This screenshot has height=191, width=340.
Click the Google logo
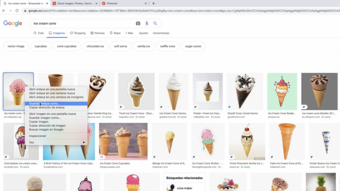point(13,23)
